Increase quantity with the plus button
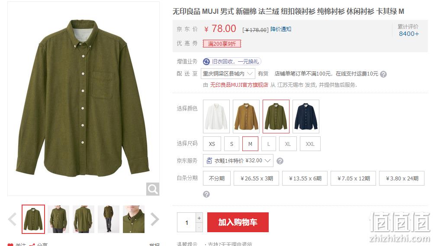 (199, 218)
